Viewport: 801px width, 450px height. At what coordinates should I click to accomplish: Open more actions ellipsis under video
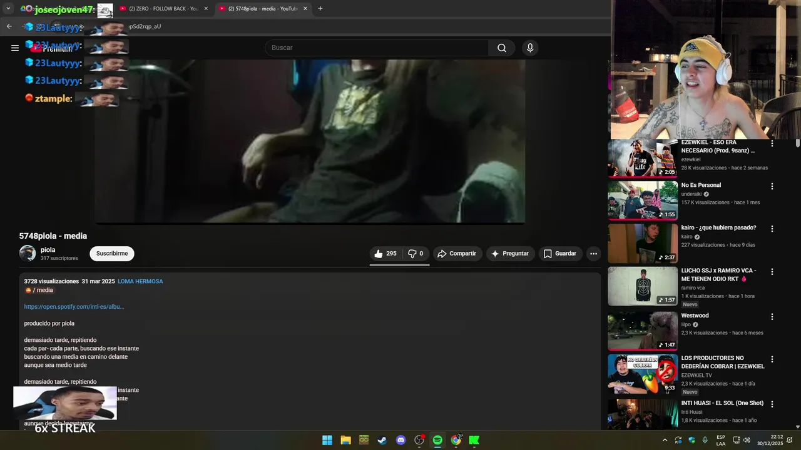point(593,254)
